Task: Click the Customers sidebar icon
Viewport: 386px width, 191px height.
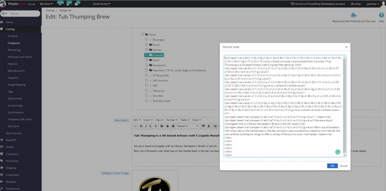Action: click(x=2, y=154)
